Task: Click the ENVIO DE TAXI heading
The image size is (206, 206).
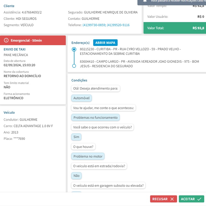Action: [14, 49]
